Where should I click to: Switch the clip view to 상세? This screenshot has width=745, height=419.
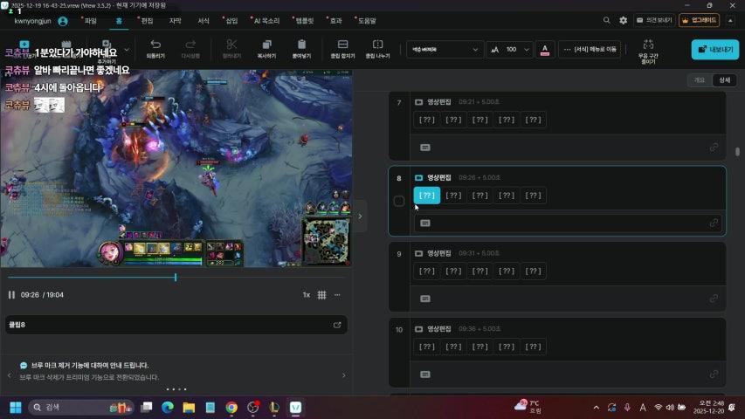click(x=725, y=79)
